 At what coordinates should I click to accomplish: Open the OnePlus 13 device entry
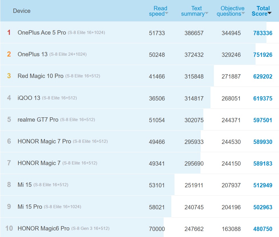point(33,54)
